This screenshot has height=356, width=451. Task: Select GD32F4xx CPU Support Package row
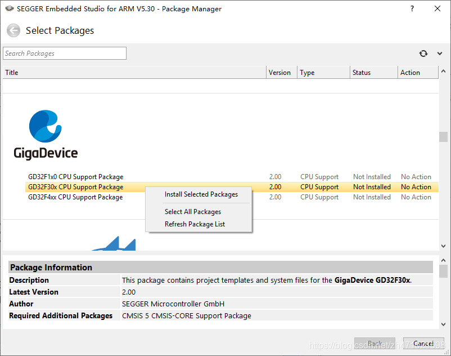click(x=232, y=197)
